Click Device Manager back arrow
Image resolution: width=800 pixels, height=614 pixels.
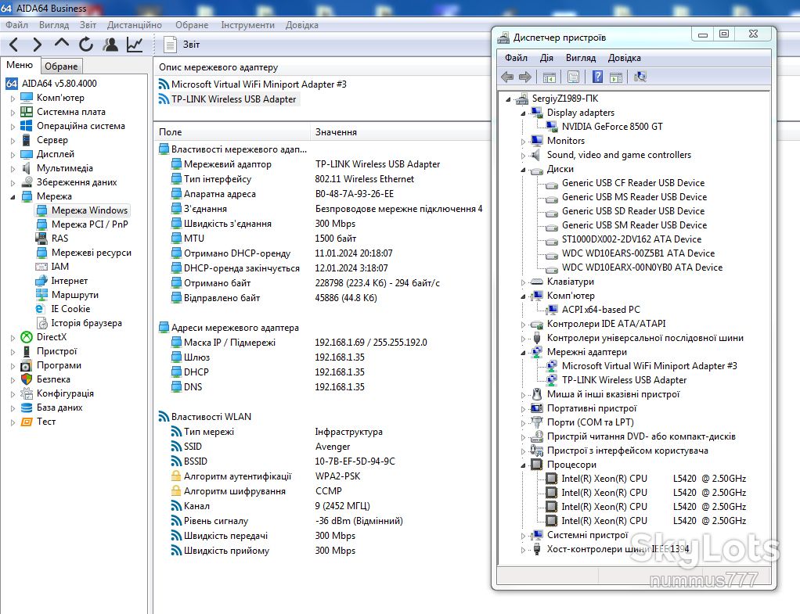coord(507,77)
